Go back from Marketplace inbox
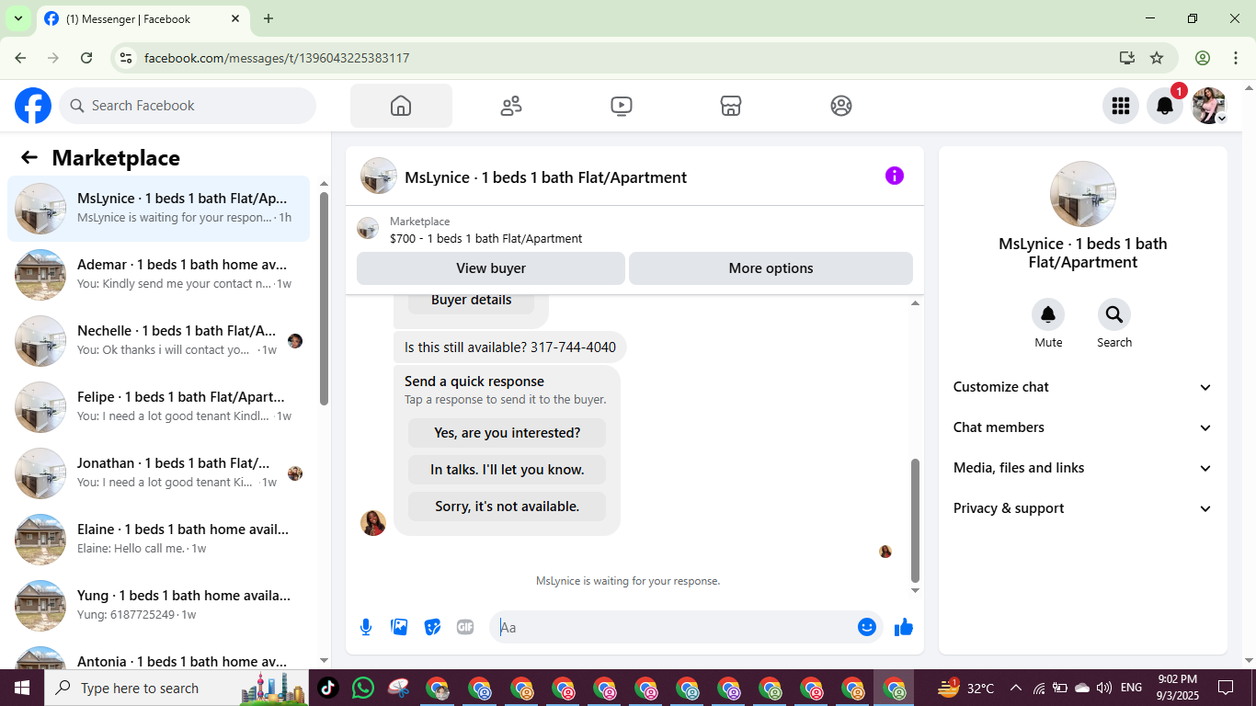 [x=29, y=157]
